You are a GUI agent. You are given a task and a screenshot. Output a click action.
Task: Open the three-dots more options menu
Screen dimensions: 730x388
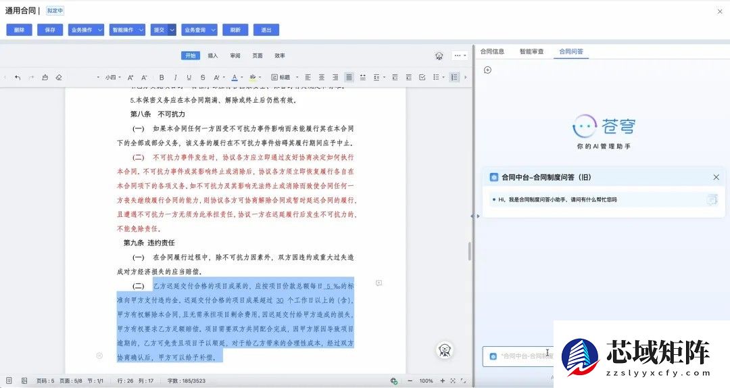pos(460,55)
